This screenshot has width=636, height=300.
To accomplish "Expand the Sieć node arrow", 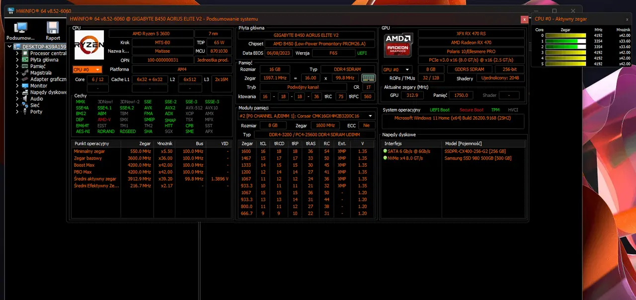I will tap(17, 105).
